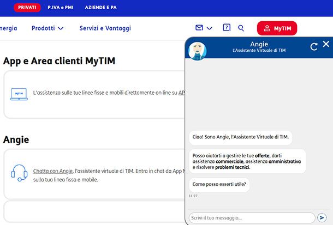Close the Angie chat window
Screen dimensions: 333x225
[326, 44]
